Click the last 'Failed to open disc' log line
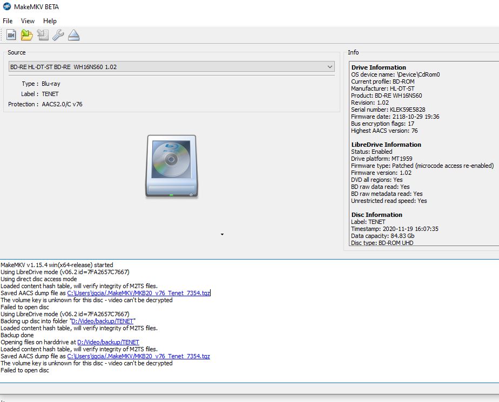499x402 pixels. pos(25,370)
